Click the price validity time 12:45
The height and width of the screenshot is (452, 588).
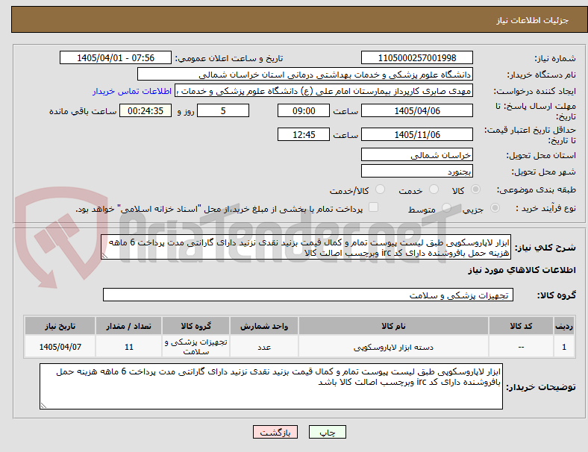coord(304,134)
